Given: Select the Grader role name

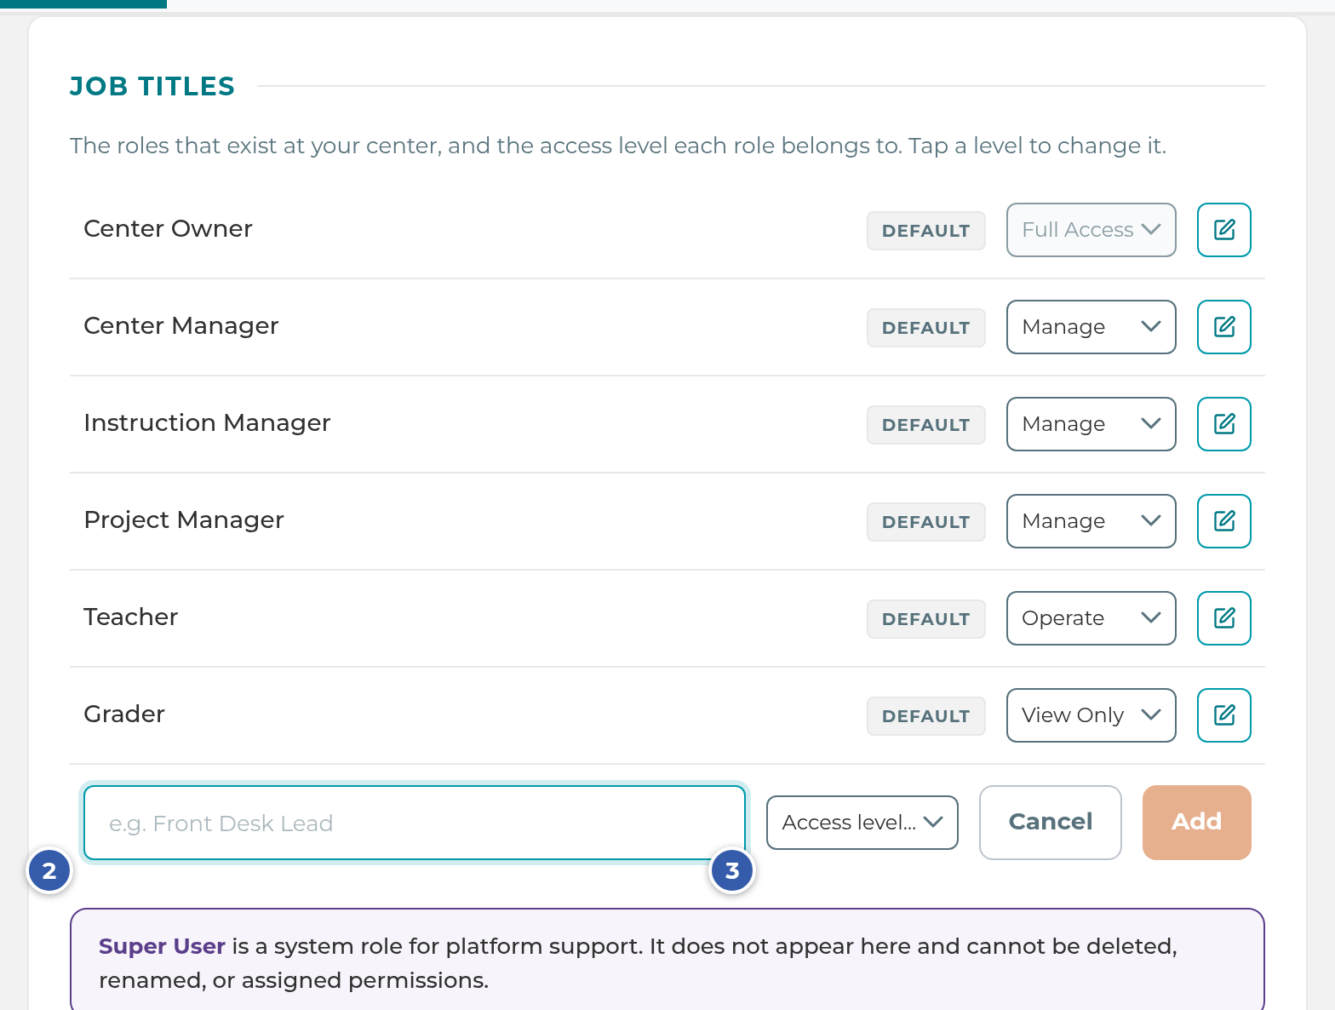Looking at the screenshot, I should (x=123, y=714).
